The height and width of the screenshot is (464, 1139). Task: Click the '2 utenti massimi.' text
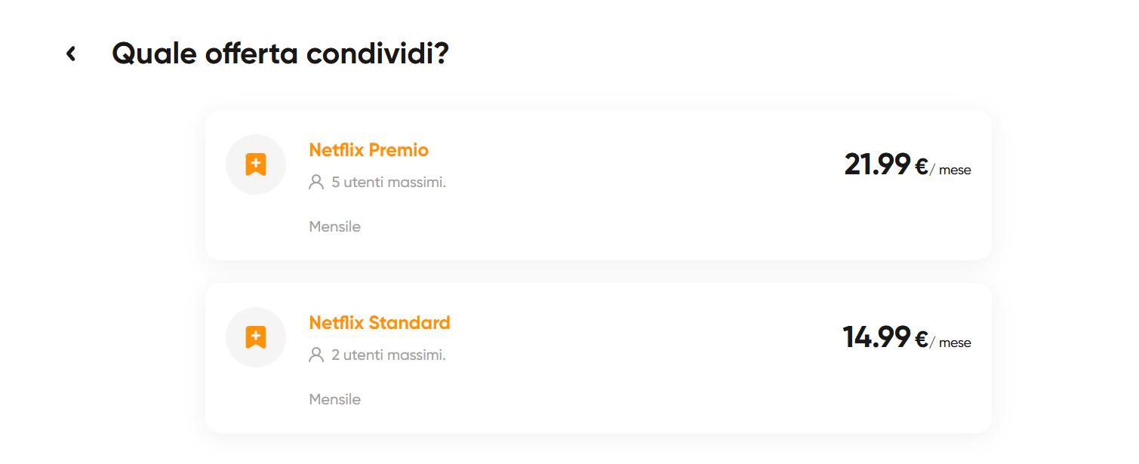pyautogui.click(x=389, y=355)
